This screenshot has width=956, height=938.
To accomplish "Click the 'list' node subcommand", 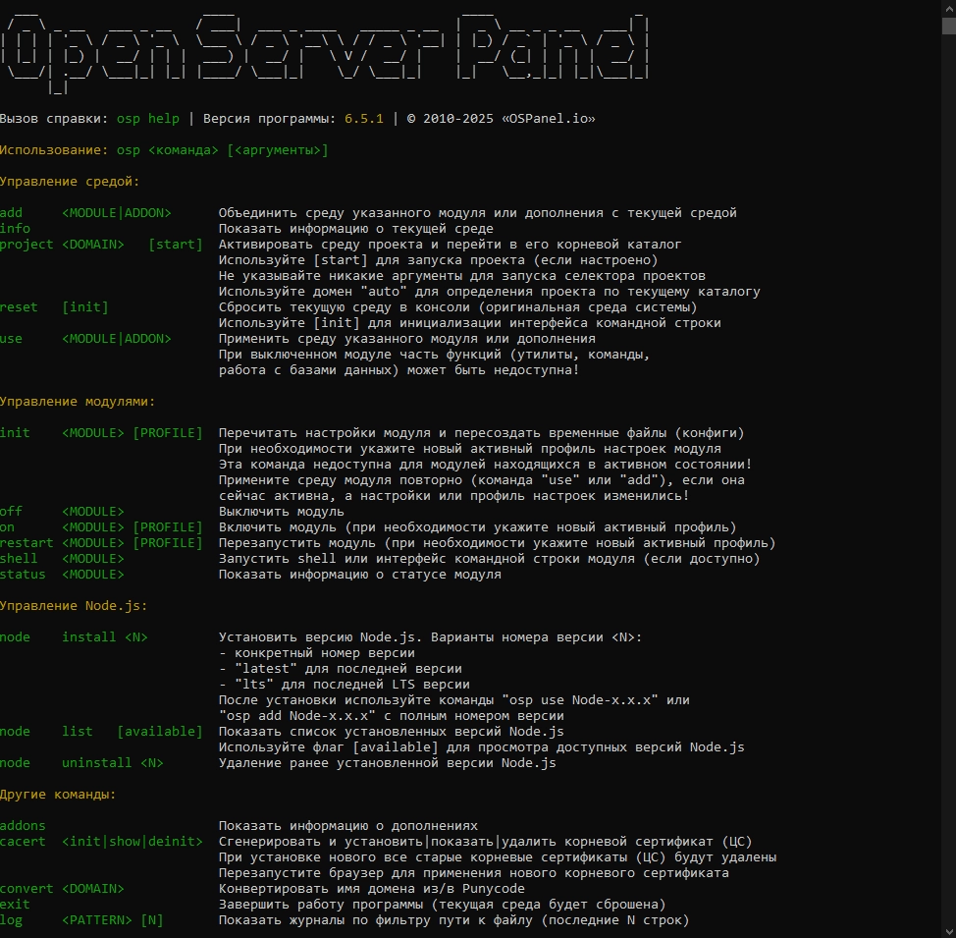I will 78,731.
